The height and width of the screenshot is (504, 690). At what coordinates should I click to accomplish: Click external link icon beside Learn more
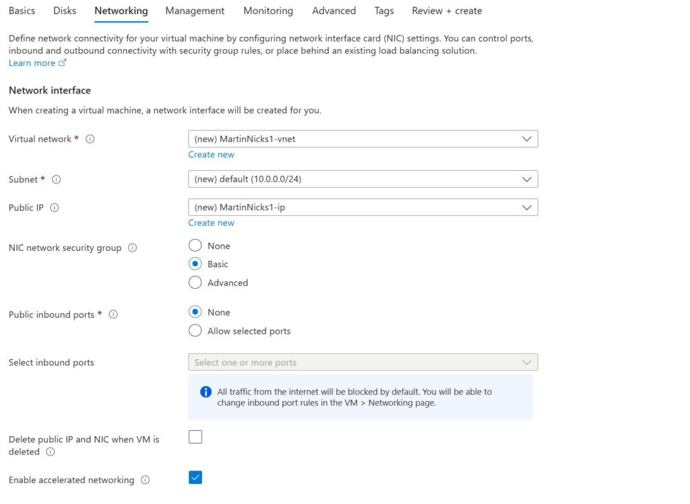pos(63,63)
